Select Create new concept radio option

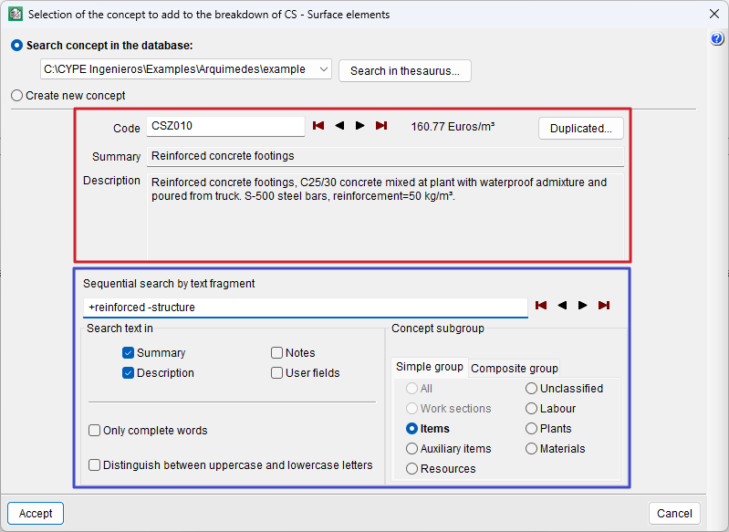[17, 95]
